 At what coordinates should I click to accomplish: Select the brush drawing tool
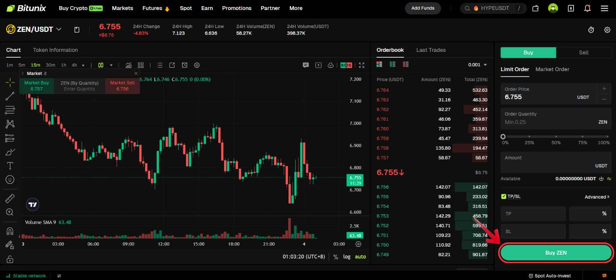pyautogui.click(x=10, y=152)
